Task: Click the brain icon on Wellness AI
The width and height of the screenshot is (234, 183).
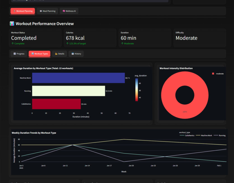Action: (x=64, y=11)
